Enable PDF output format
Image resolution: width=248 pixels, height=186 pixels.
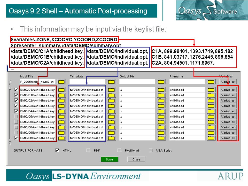coord(88,151)
